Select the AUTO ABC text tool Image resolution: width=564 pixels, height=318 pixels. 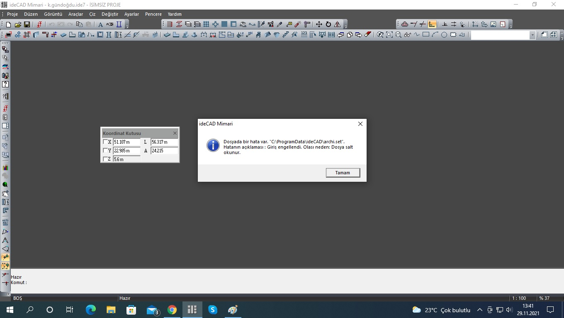click(5, 222)
